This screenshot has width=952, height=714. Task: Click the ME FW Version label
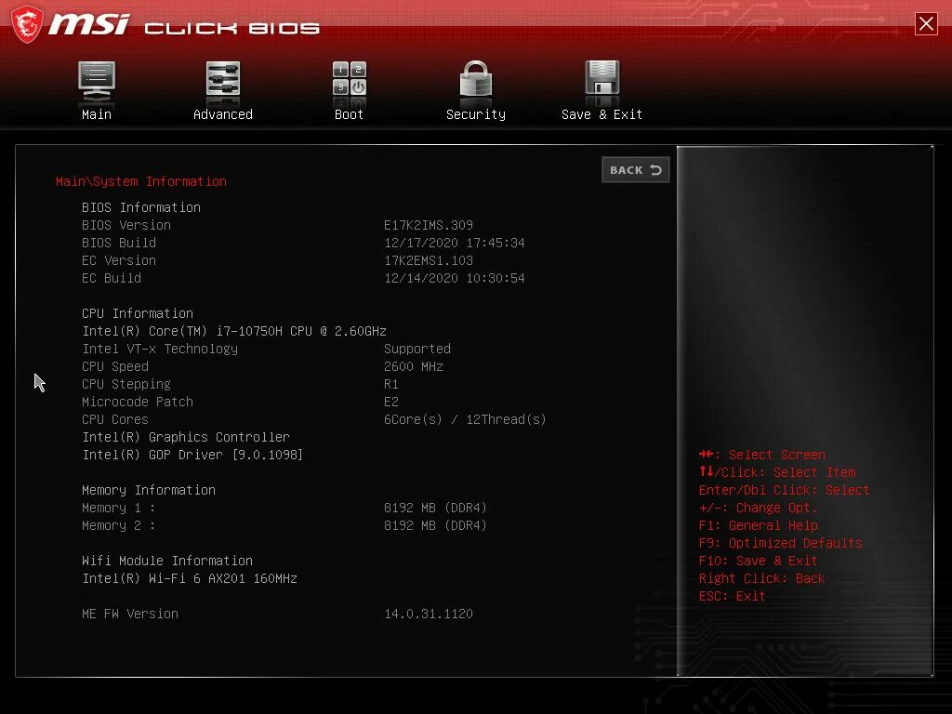[130, 614]
